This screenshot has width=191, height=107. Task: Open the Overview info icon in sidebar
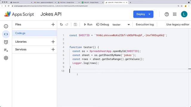coord(6,26)
